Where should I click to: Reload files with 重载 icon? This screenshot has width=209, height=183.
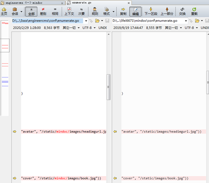(x=194, y=11)
